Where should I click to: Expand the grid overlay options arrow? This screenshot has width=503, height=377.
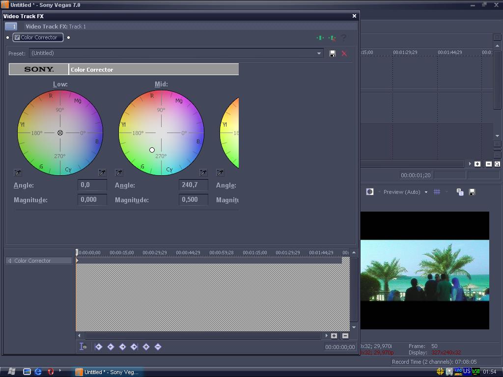[x=446, y=192]
